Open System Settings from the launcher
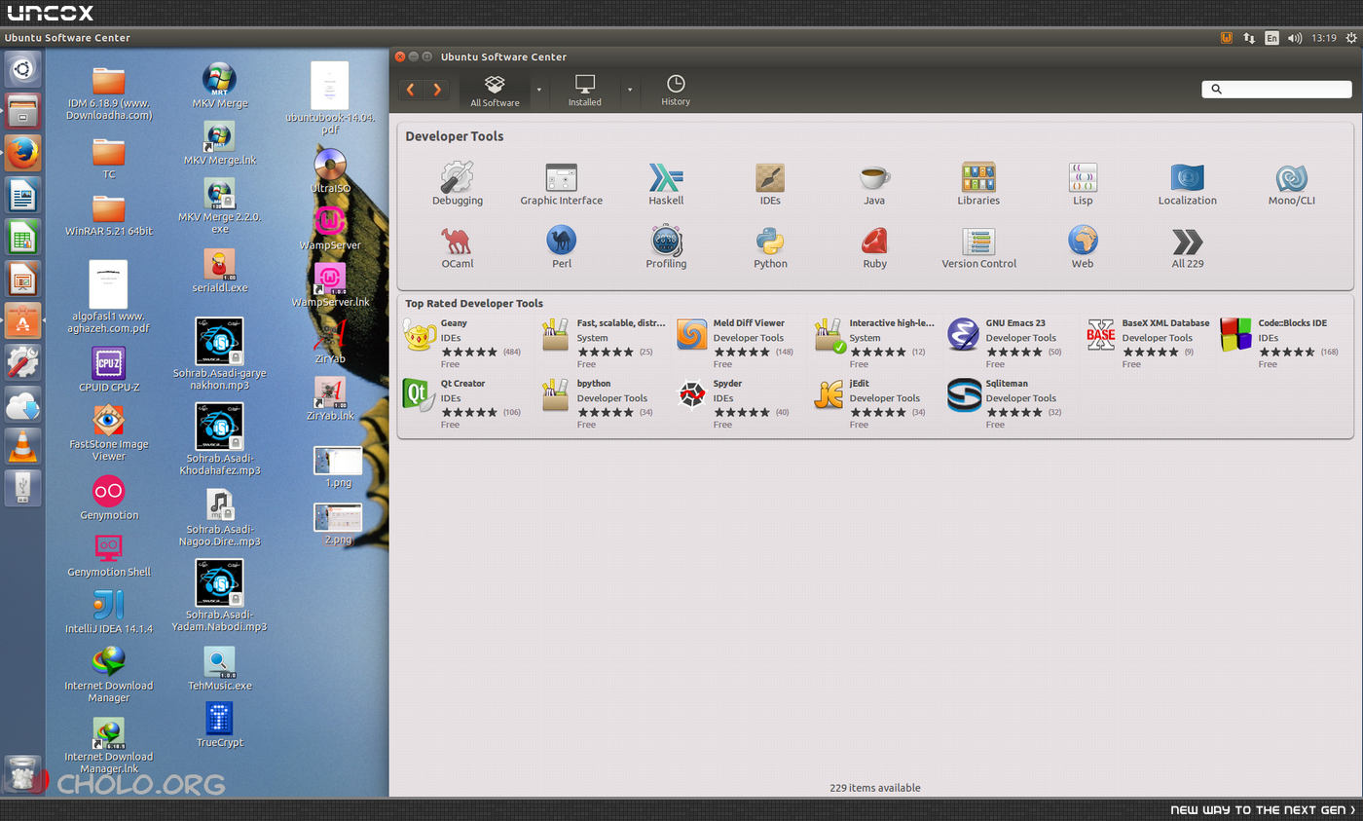This screenshot has width=1363, height=821. click(22, 362)
